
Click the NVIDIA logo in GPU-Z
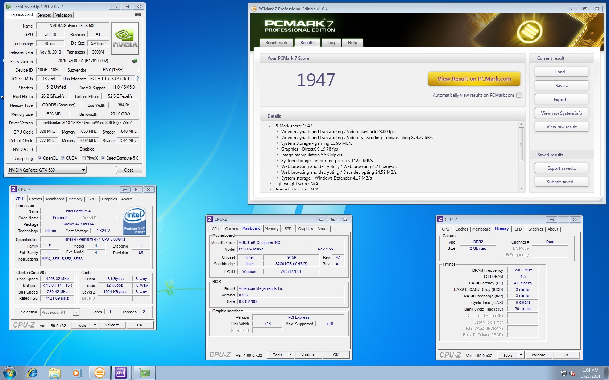pyautogui.click(x=125, y=39)
